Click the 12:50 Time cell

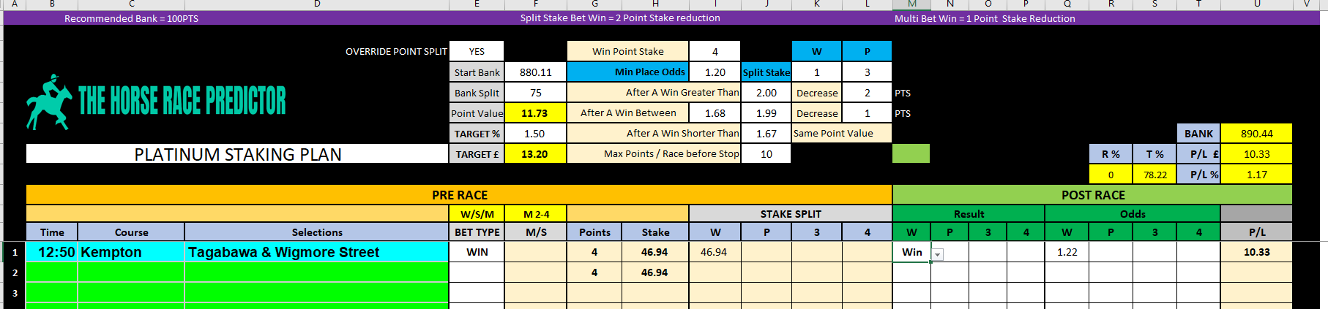click(x=52, y=252)
